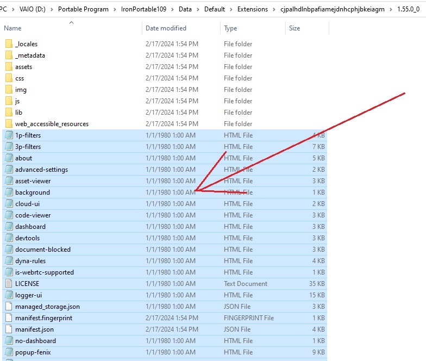Sort by the Size column header
Viewport: 426px width, 361px height.
point(295,28)
